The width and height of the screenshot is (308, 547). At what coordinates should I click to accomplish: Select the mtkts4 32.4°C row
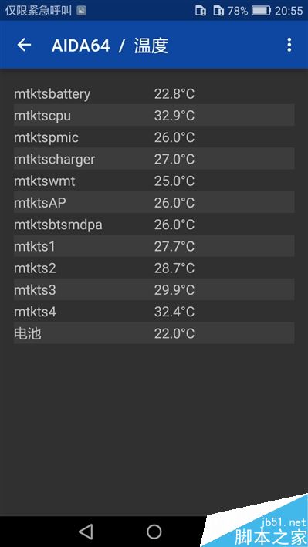coord(154,312)
